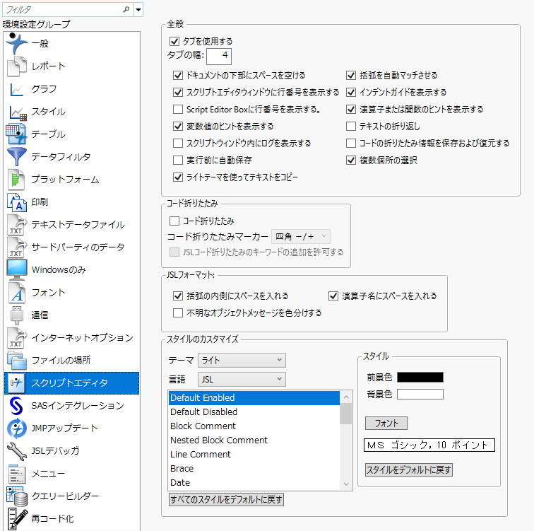Open the テーブル preferences icon

[x=16, y=134]
